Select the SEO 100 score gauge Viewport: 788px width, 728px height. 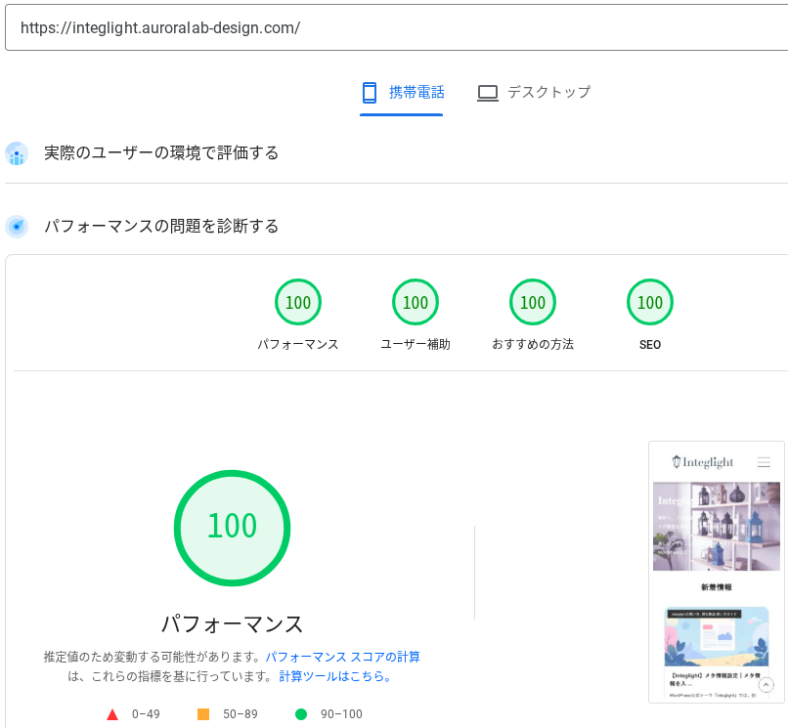[x=650, y=303]
